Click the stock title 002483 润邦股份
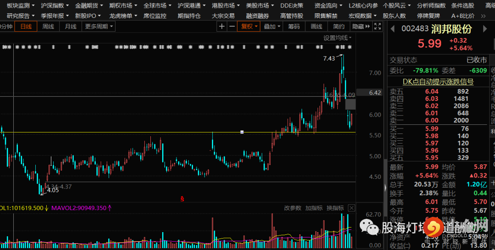This screenshot has height=250, width=495. (x=437, y=29)
